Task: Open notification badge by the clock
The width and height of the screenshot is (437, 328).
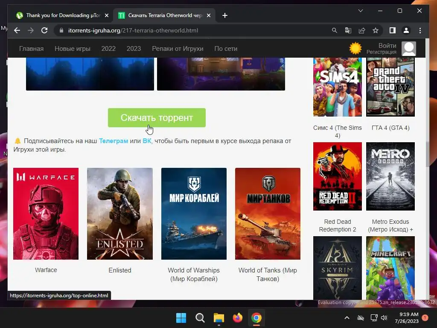Action: (425, 318)
